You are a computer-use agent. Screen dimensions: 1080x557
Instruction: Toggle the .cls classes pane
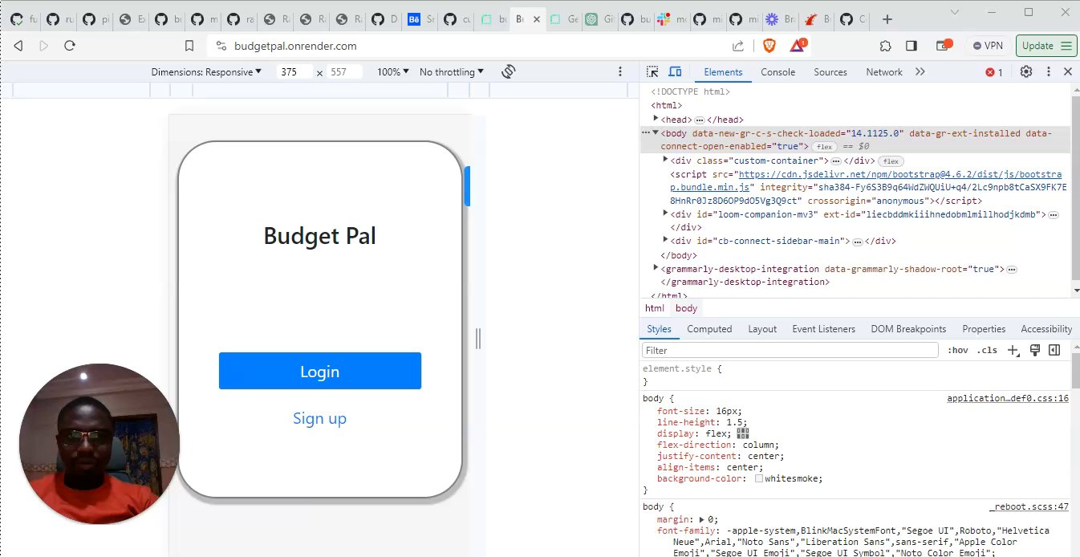(987, 350)
